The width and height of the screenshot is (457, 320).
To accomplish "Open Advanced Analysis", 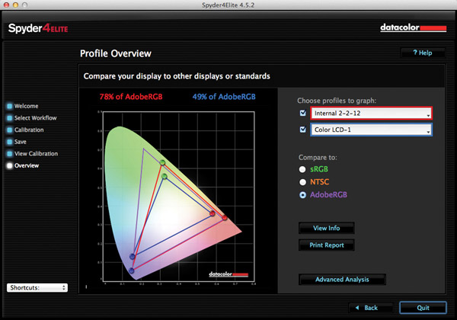I will 342,279.
